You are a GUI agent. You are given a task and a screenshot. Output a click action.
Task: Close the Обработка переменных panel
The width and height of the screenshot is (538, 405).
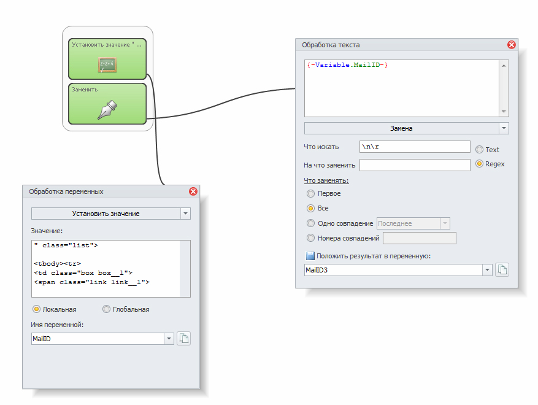pyautogui.click(x=193, y=191)
